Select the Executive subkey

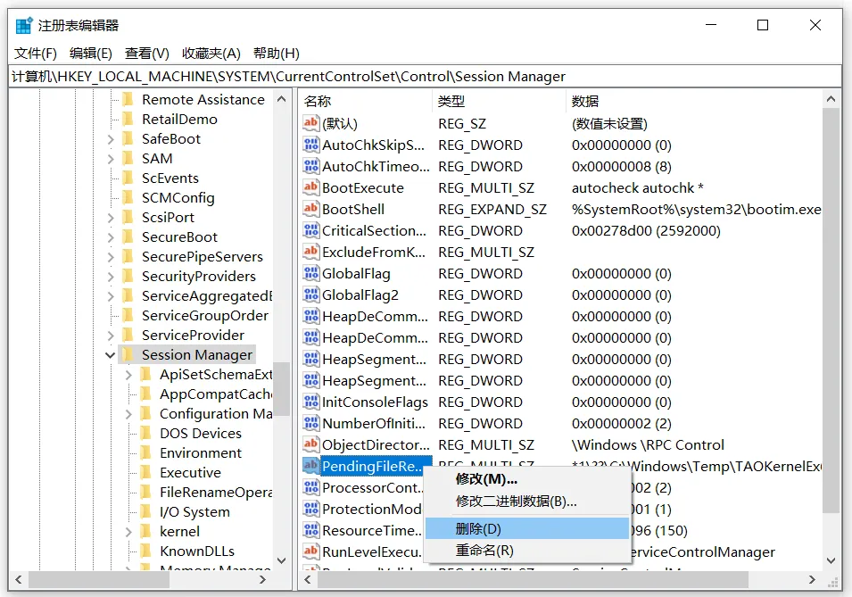190,472
